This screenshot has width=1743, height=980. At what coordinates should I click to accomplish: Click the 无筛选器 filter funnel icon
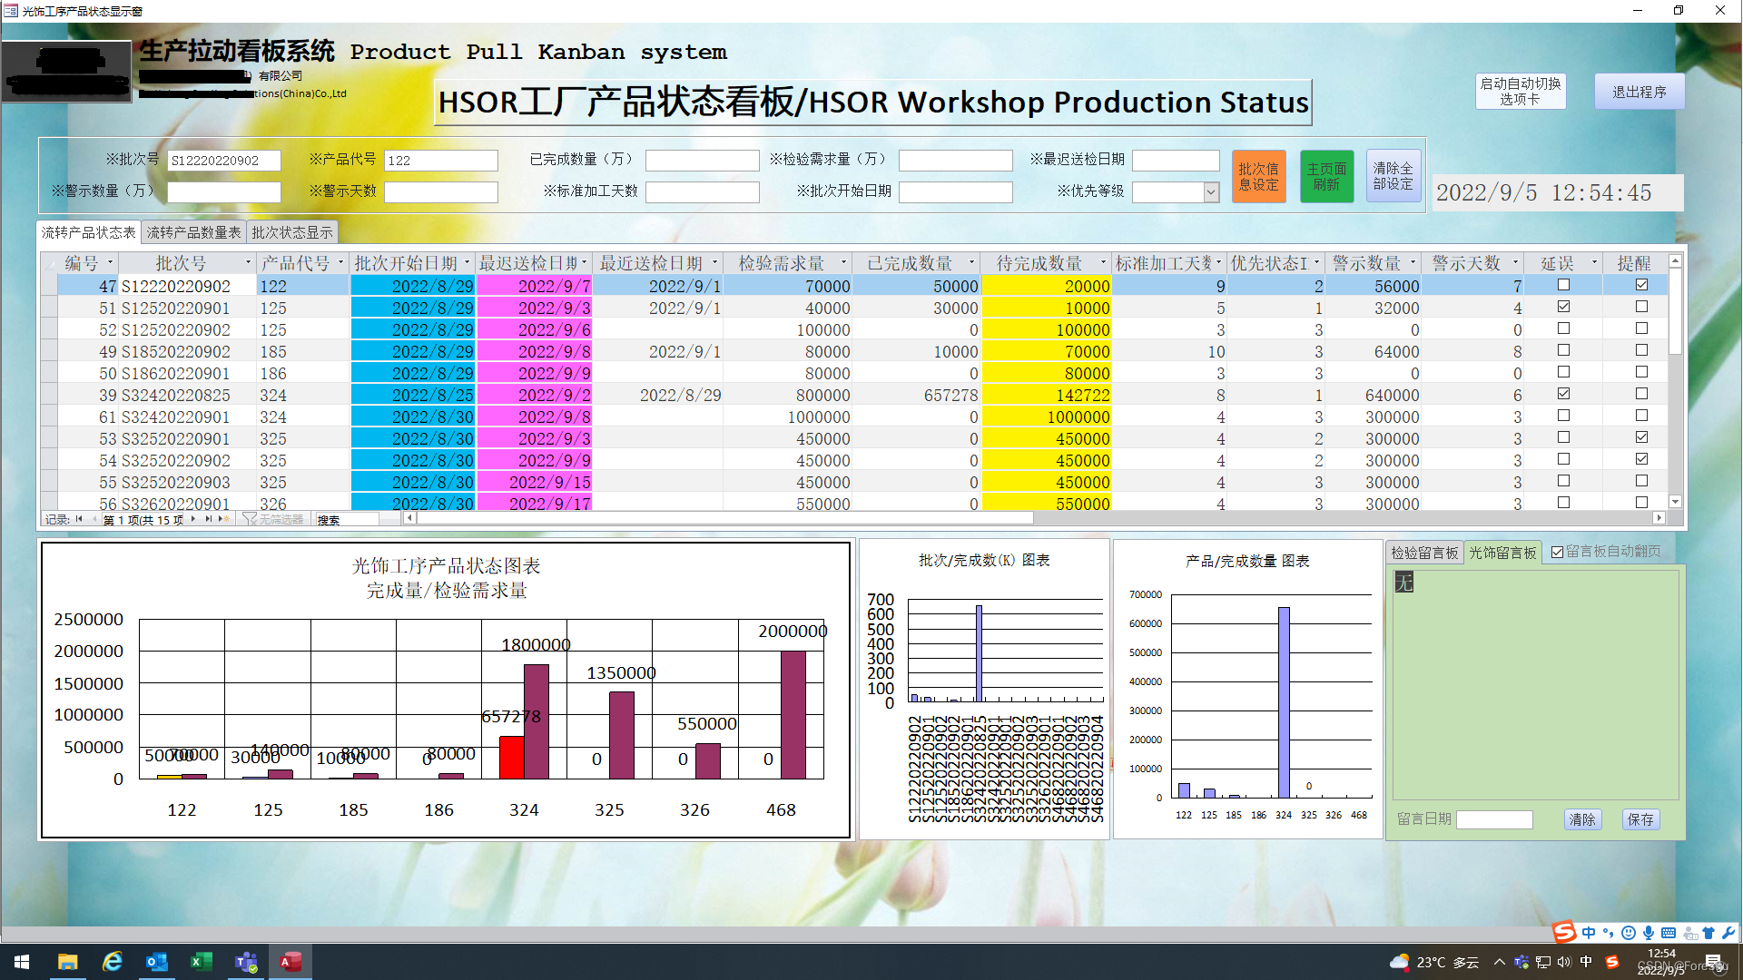pyautogui.click(x=250, y=519)
